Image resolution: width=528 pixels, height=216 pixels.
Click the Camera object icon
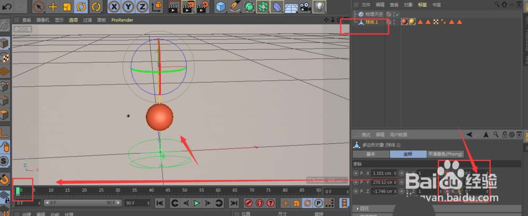click(x=304, y=7)
